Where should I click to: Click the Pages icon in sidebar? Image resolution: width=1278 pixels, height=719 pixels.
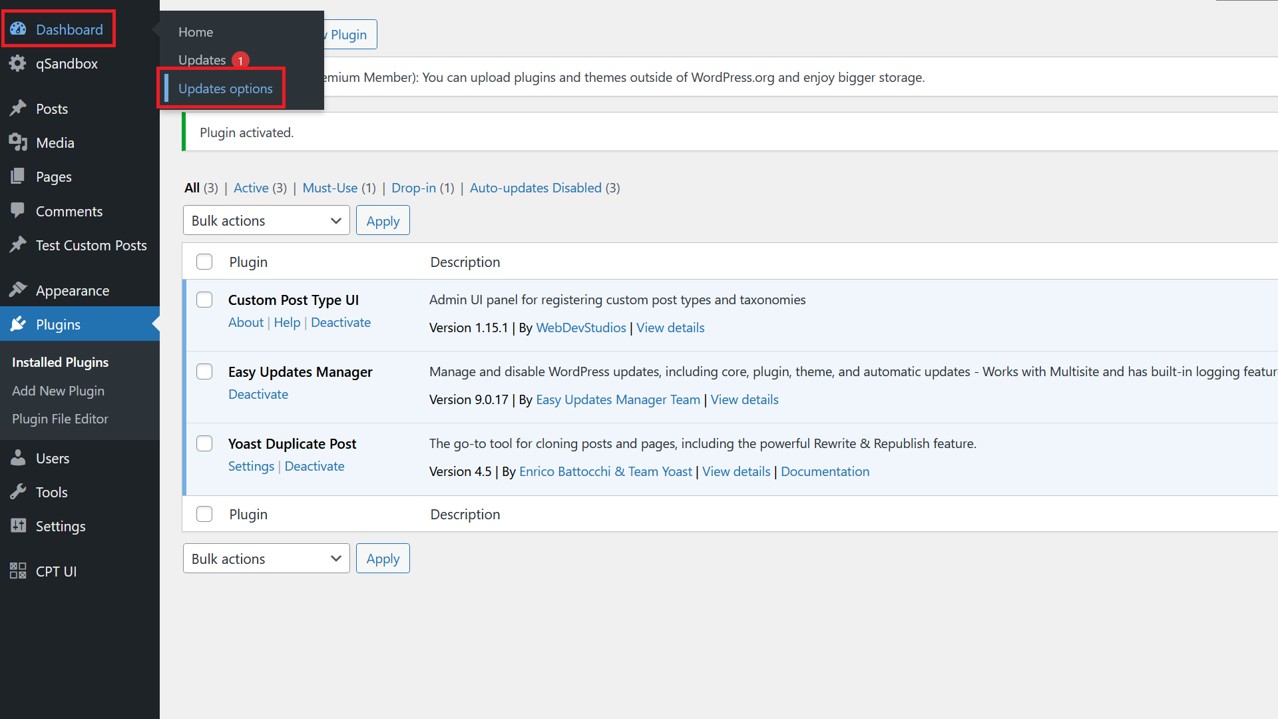(18, 176)
